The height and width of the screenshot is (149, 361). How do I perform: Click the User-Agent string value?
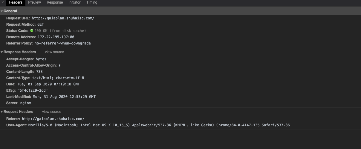pos(159,125)
